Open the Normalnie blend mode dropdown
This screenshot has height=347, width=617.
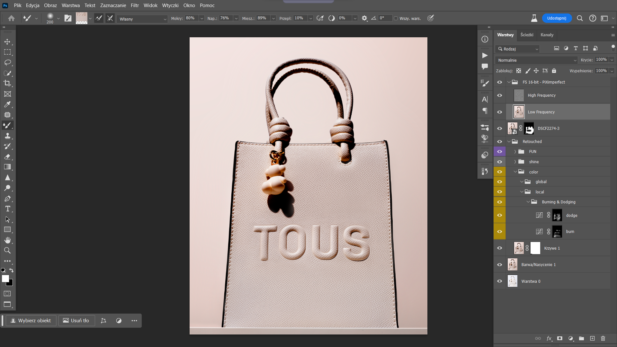tap(536, 60)
